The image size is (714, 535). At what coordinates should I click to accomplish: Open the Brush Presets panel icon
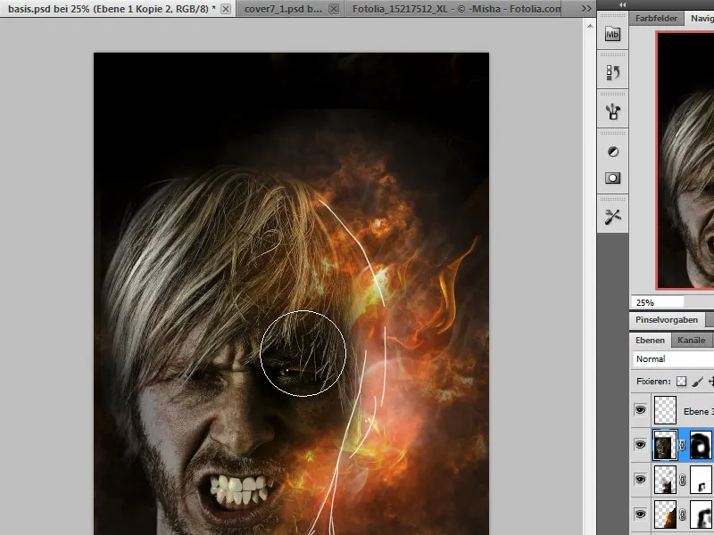click(x=612, y=111)
